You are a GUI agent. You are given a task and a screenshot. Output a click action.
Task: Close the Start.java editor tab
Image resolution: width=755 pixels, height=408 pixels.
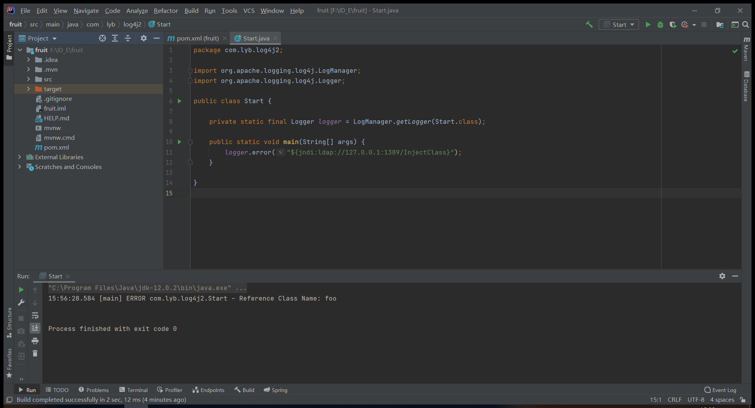(275, 38)
